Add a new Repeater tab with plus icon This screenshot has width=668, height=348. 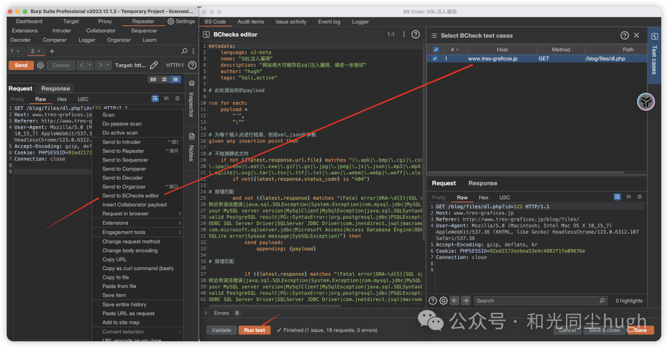click(52, 51)
